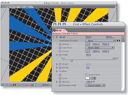The height and width of the screenshot is (95, 128).
Task: Collapse the Grid effect twirl-down triangle
Action: point(54,37)
